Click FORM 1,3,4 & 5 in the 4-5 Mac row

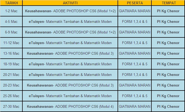pos(134,22)
